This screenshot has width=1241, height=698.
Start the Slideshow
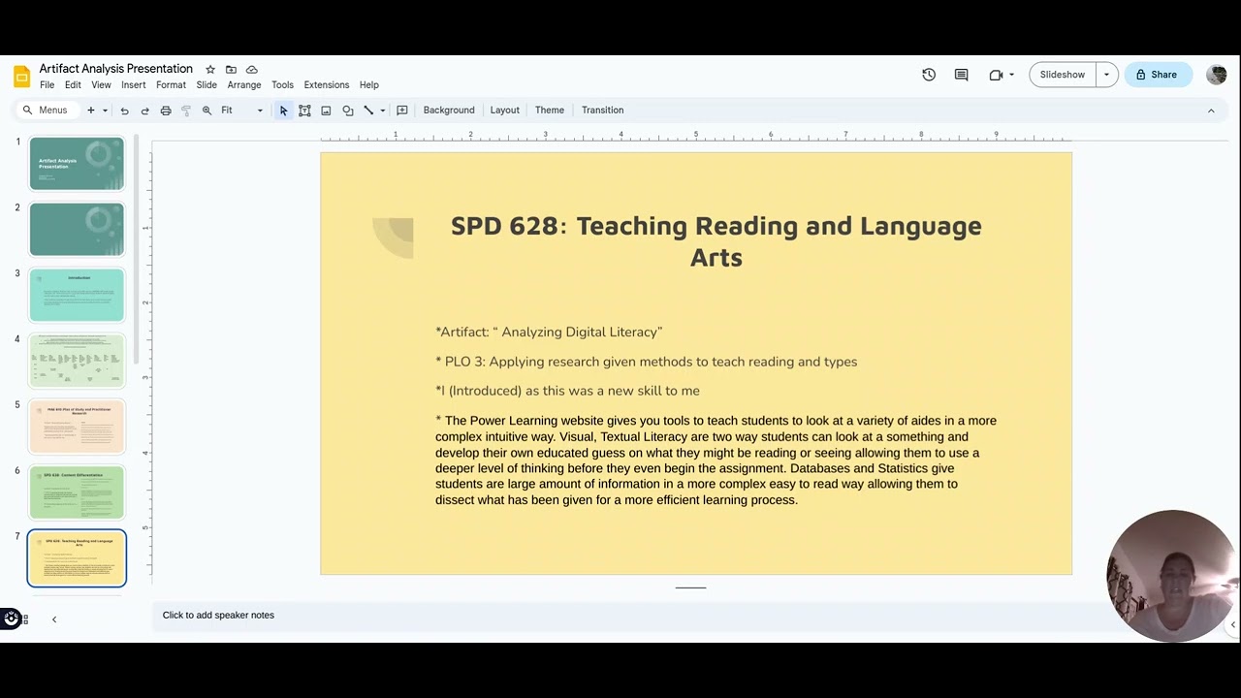click(1063, 75)
